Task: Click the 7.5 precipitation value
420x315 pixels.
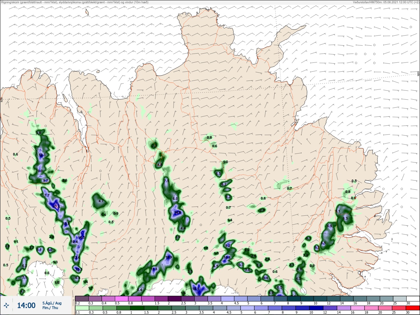Action: tap(166, 181)
